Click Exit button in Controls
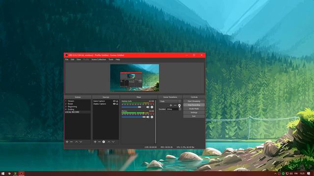 click(194, 116)
